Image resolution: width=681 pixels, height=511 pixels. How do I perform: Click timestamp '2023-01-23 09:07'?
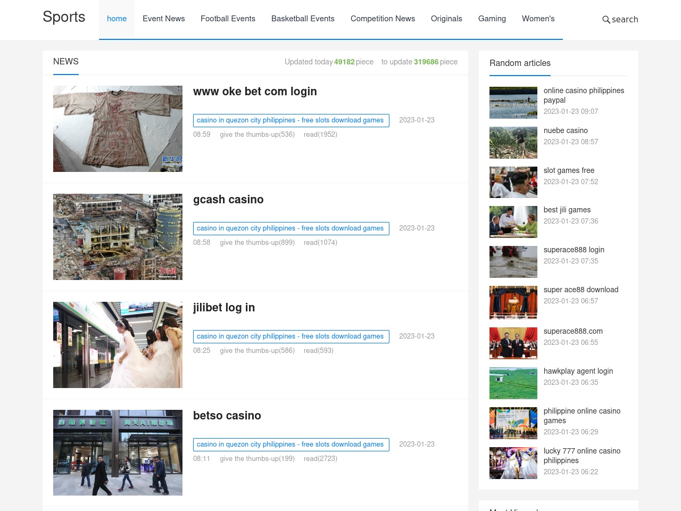[x=571, y=111]
